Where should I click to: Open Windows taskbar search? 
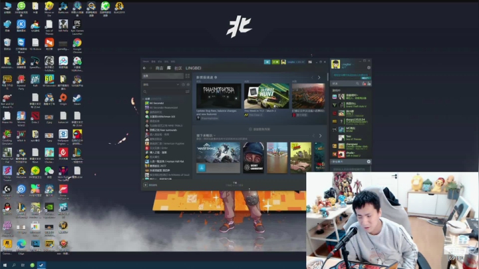(14, 265)
